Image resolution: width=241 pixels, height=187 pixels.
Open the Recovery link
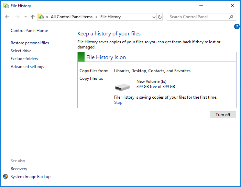[19, 169]
